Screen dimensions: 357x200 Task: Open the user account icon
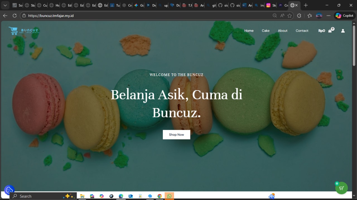point(343,31)
